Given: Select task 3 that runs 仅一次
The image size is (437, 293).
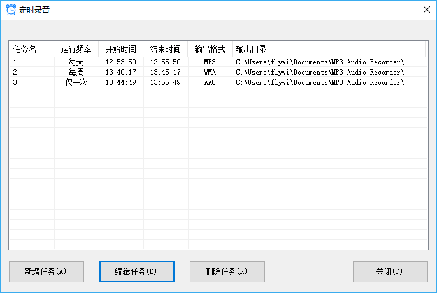Looking at the screenshot, I should coord(76,82).
